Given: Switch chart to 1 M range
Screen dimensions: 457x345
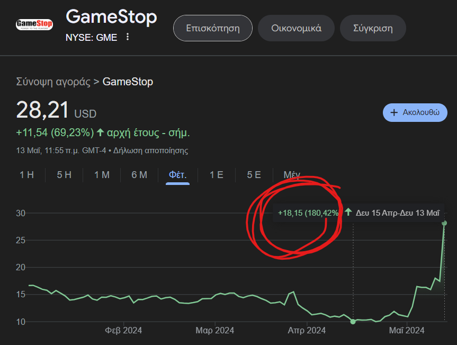Looking at the screenshot, I should point(102,175).
